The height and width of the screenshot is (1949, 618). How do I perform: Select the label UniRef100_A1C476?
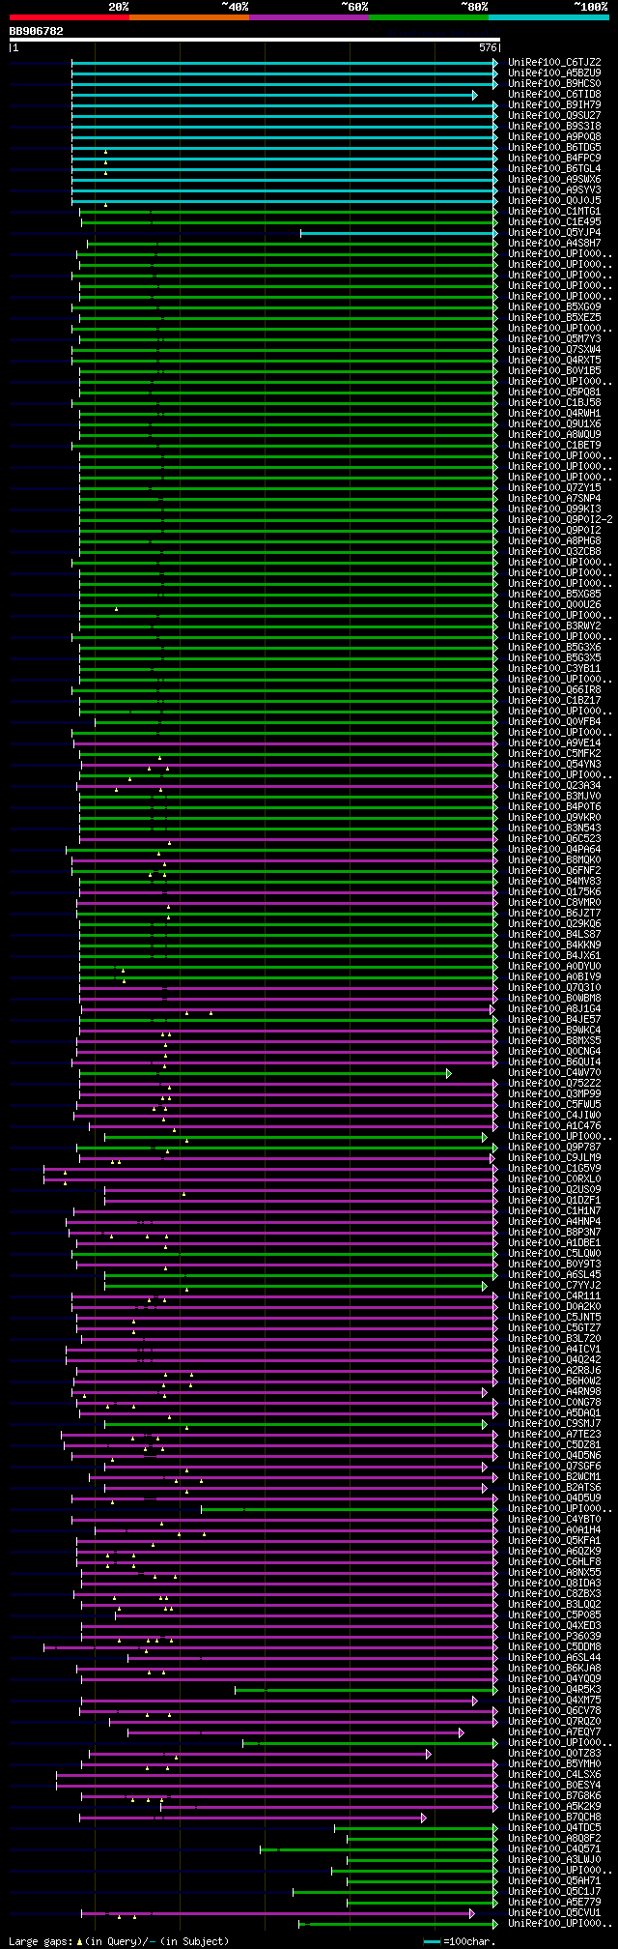pyautogui.click(x=554, y=1126)
